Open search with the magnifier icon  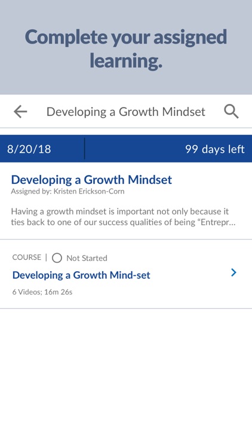coord(231,112)
